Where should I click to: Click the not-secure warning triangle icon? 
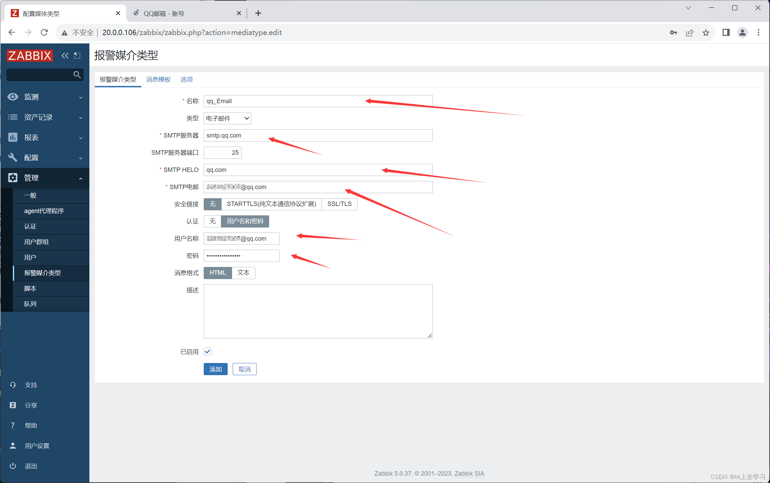[64, 33]
